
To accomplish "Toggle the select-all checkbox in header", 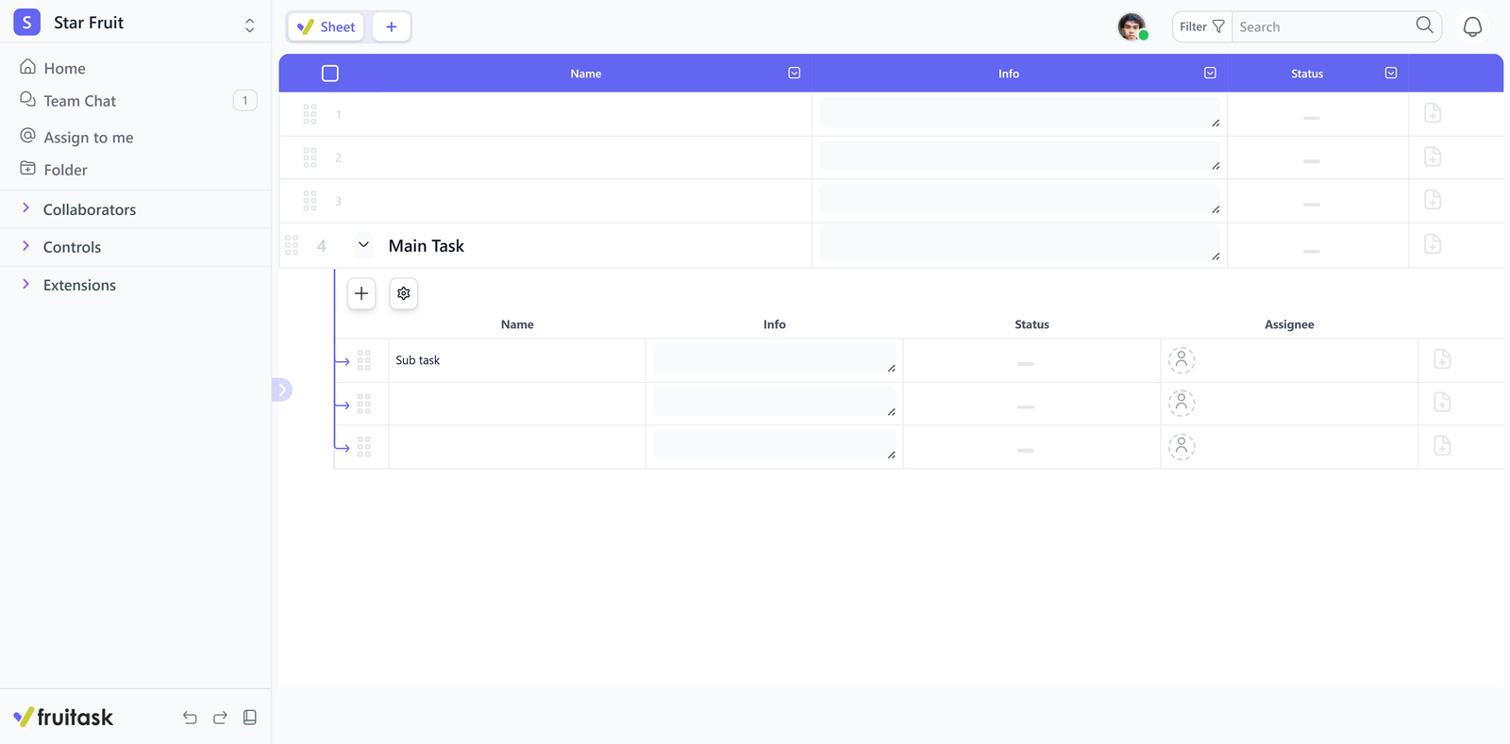I will point(330,74).
